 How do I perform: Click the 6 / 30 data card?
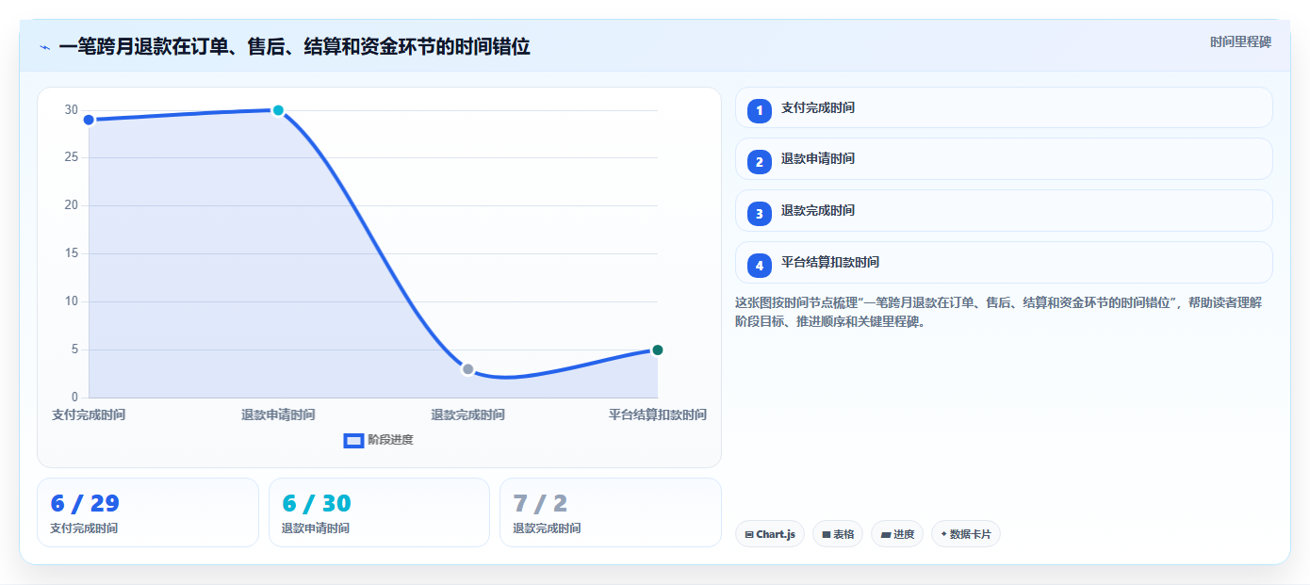coord(379,512)
